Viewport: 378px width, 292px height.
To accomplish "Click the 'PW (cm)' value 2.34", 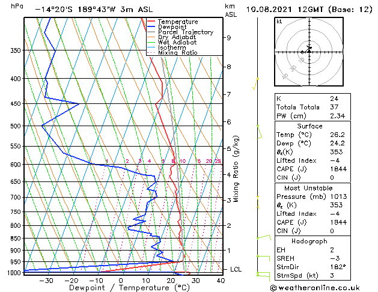I will pyautogui.click(x=338, y=116).
